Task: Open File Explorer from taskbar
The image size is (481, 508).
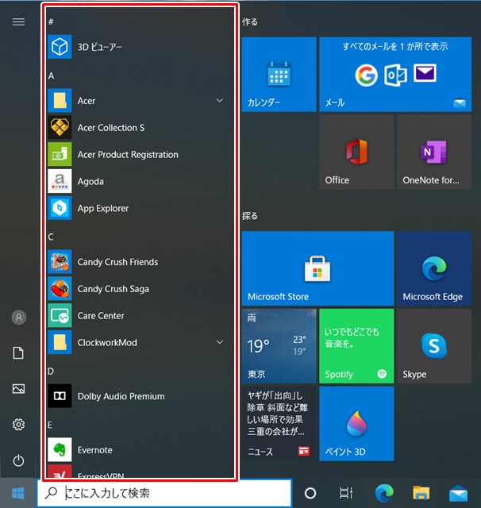Action: pyautogui.click(x=421, y=493)
